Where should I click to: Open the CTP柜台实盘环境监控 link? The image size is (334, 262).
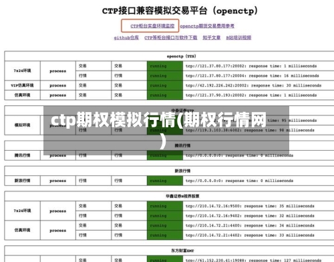click(152, 26)
